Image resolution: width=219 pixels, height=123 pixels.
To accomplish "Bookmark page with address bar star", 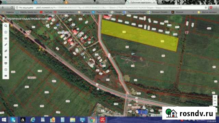I will pyautogui.click(x=206, y=8).
